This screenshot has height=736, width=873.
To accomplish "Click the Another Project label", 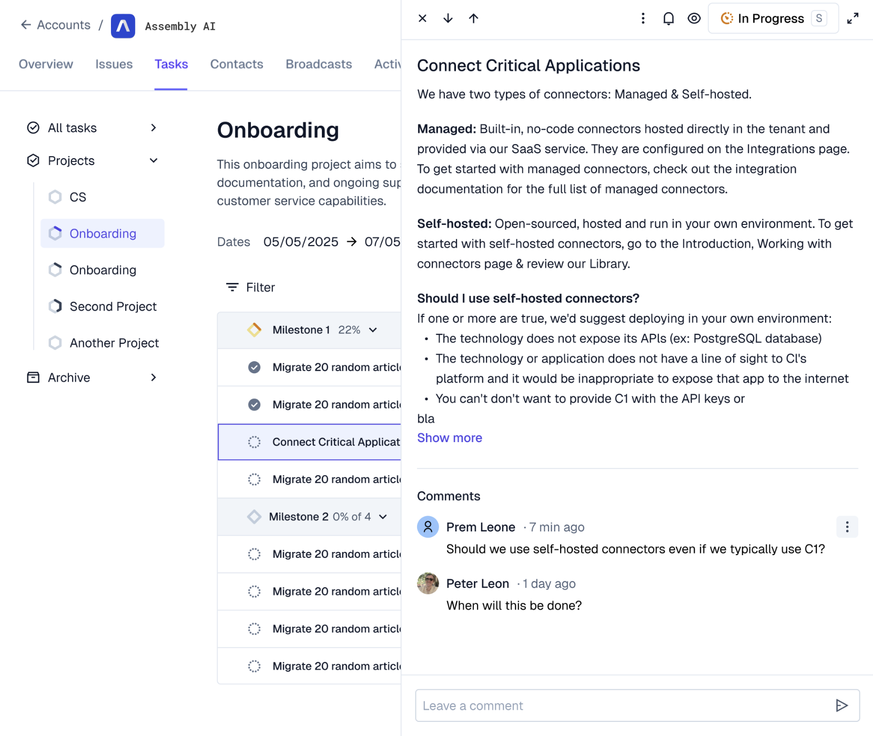I will [114, 343].
